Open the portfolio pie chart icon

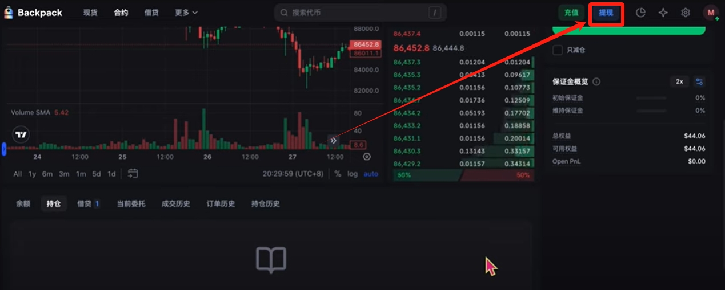click(640, 13)
